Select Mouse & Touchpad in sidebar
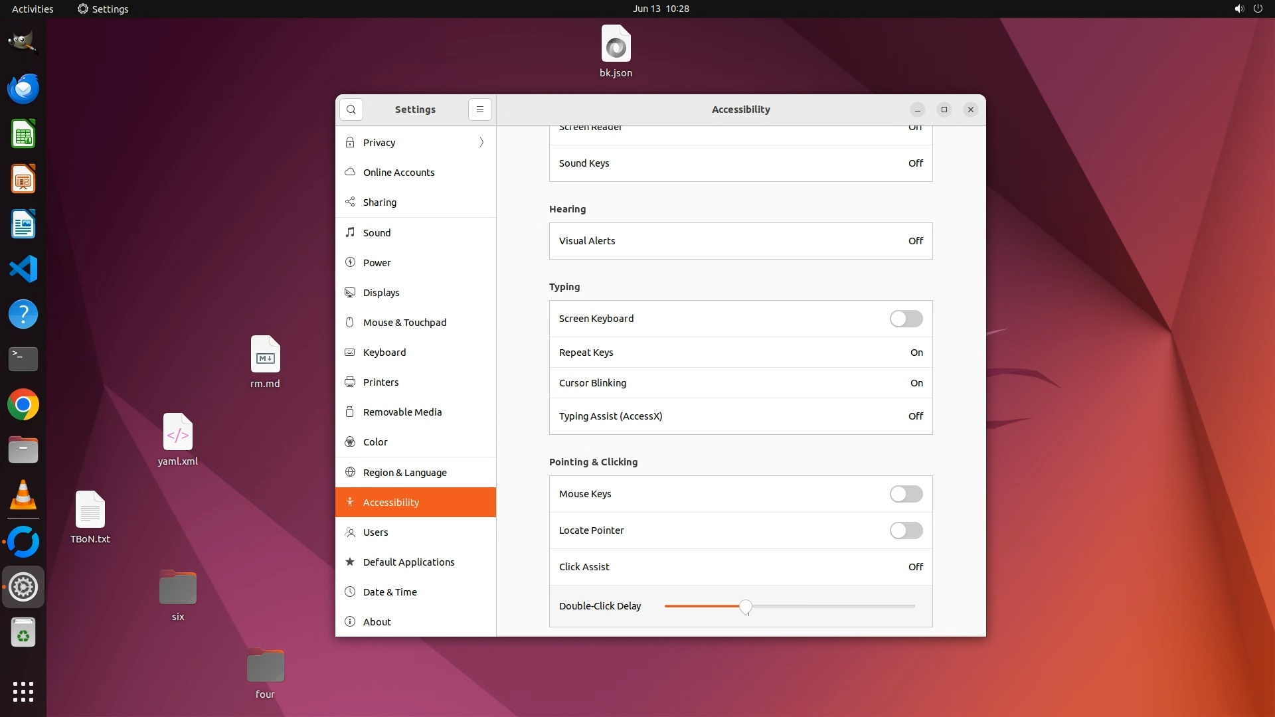Screen dimensions: 1275x717 click(404, 322)
